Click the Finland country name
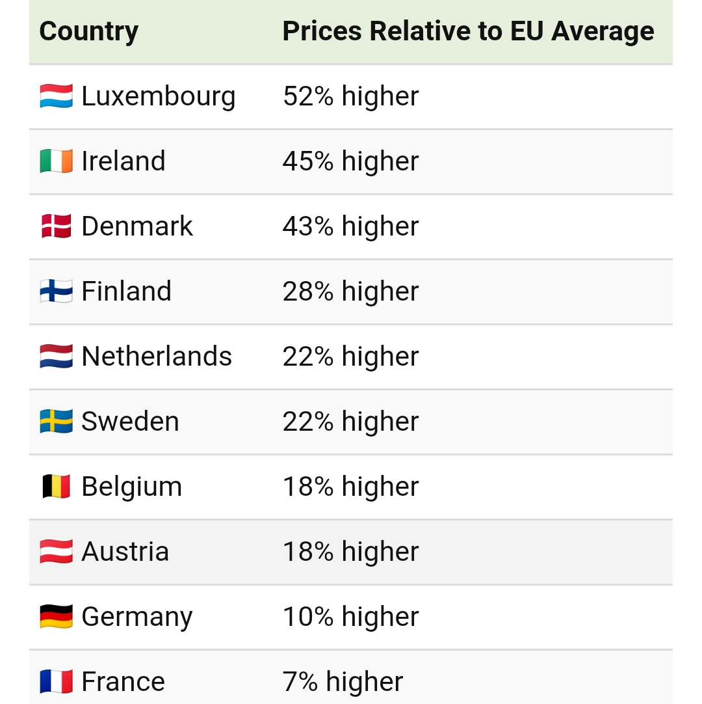The image size is (702, 704). 126,291
